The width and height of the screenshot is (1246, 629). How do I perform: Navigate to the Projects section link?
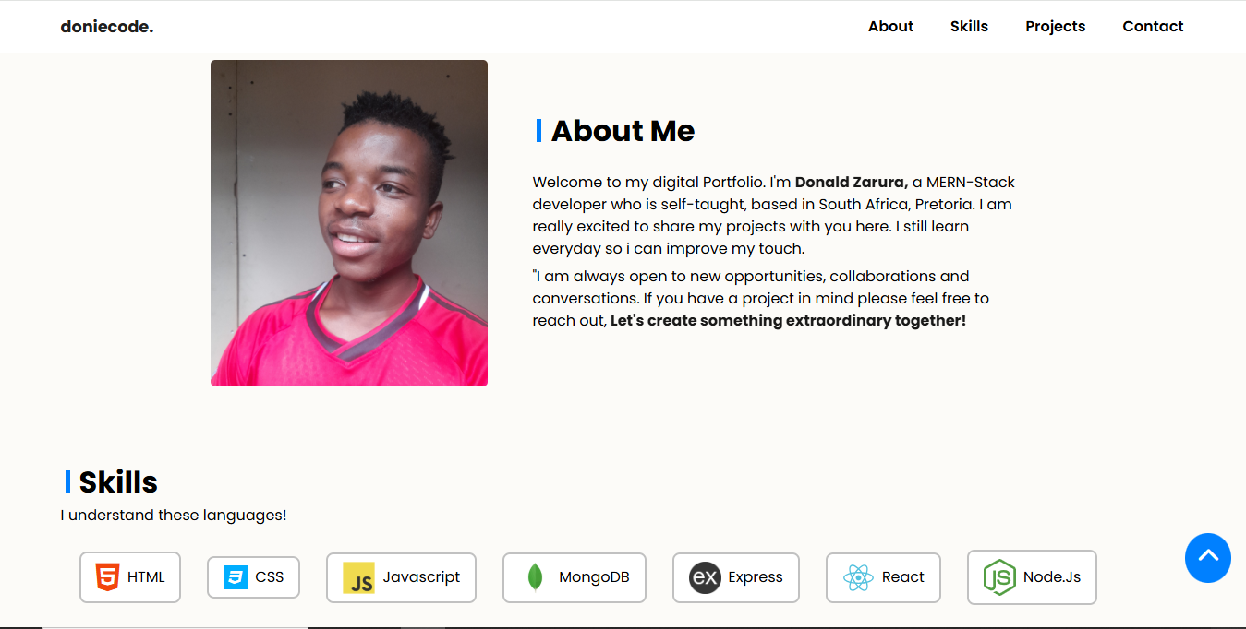(1055, 27)
